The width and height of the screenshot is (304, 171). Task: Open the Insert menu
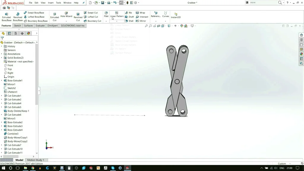click(x=50, y=3)
